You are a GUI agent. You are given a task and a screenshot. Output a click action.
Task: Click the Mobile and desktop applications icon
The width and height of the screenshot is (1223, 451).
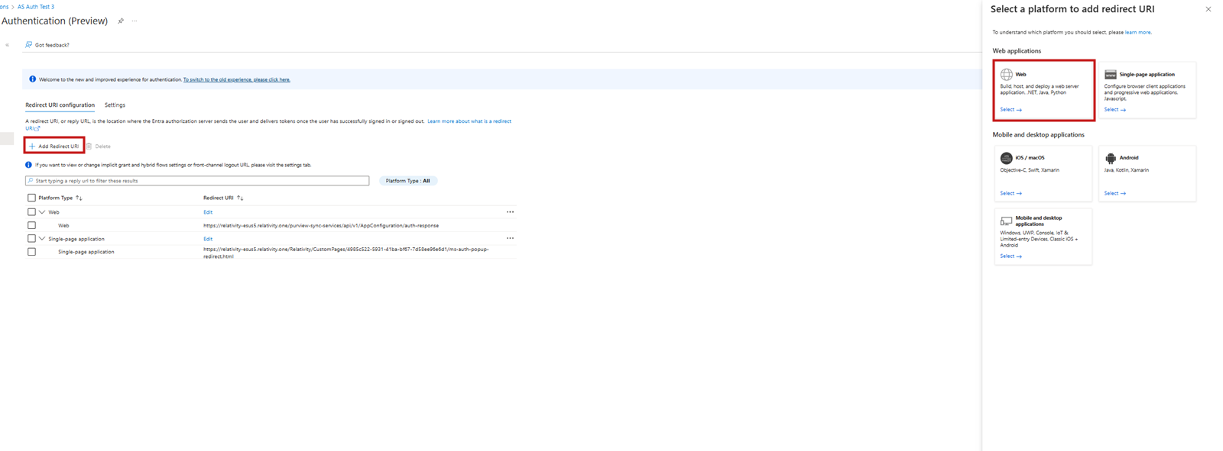1007,221
